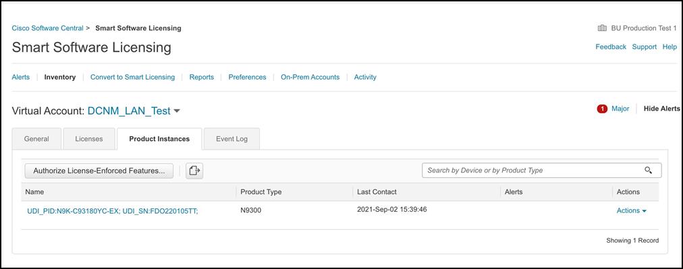Click Authorize License-Enforced Features button

click(99, 171)
